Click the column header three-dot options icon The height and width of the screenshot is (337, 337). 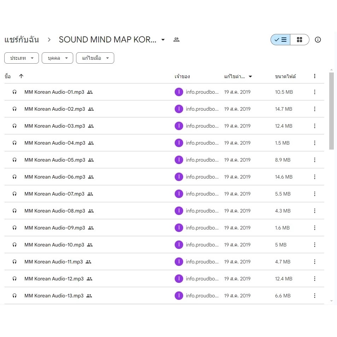pyautogui.click(x=314, y=76)
